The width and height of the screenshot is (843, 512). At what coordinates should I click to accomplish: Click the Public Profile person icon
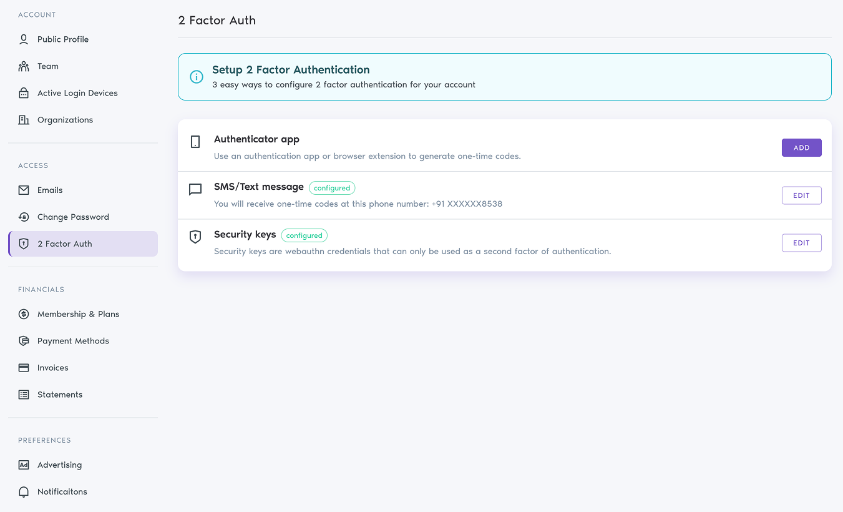point(24,39)
